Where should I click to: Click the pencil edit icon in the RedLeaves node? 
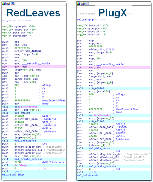[8, 4]
